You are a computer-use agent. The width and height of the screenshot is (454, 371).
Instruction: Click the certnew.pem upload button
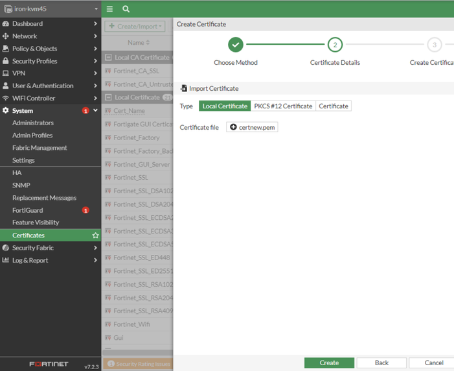click(x=252, y=127)
